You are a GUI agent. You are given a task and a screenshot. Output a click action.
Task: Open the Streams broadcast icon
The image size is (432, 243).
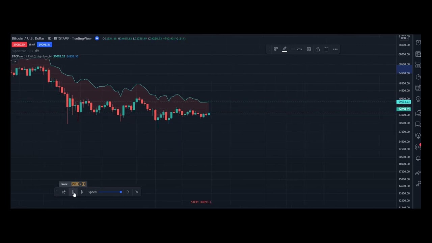418,147
